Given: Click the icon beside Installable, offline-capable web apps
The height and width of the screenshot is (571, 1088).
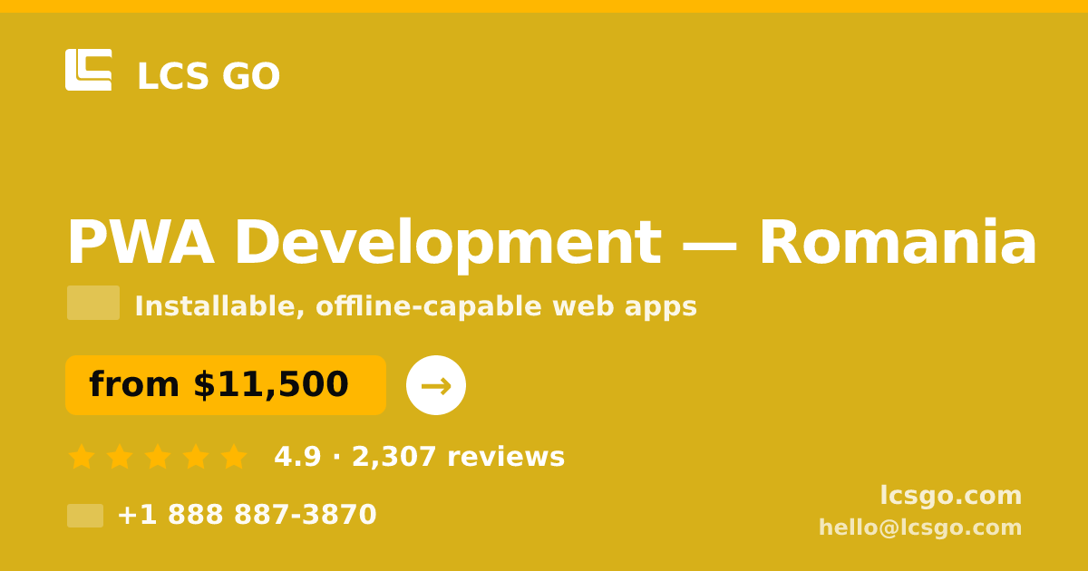Looking at the screenshot, I should 93,303.
